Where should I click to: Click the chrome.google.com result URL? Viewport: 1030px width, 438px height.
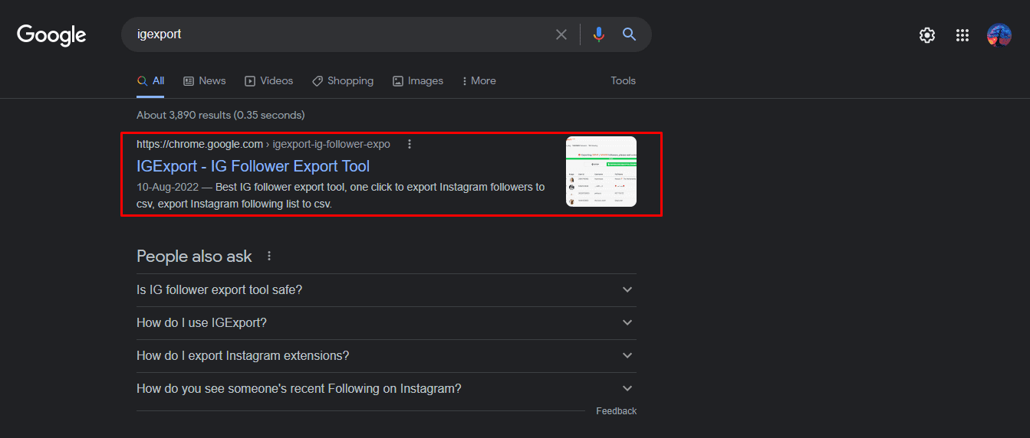tap(263, 144)
